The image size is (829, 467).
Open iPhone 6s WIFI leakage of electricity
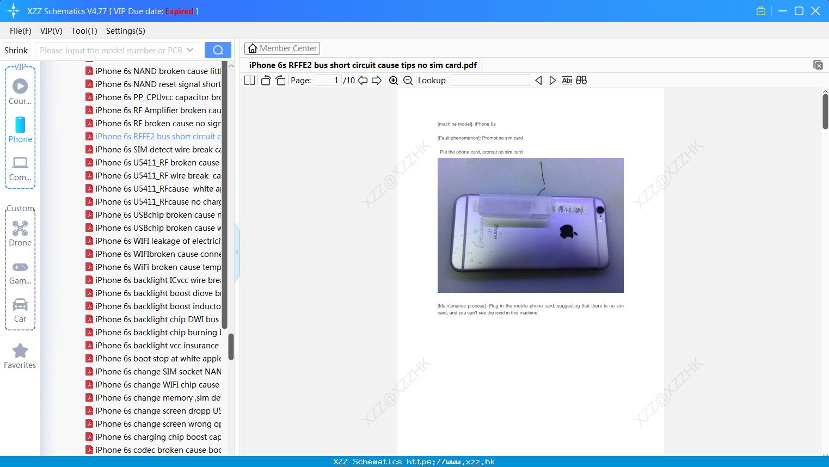click(x=153, y=241)
